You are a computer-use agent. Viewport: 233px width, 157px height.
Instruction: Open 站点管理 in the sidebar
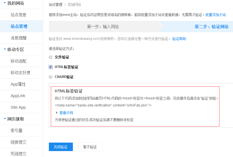point(19,26)
